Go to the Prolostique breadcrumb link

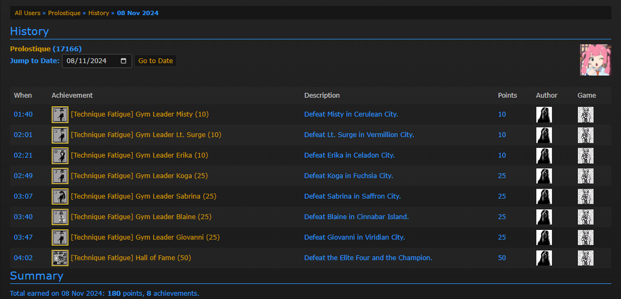[x=64, y=13]
